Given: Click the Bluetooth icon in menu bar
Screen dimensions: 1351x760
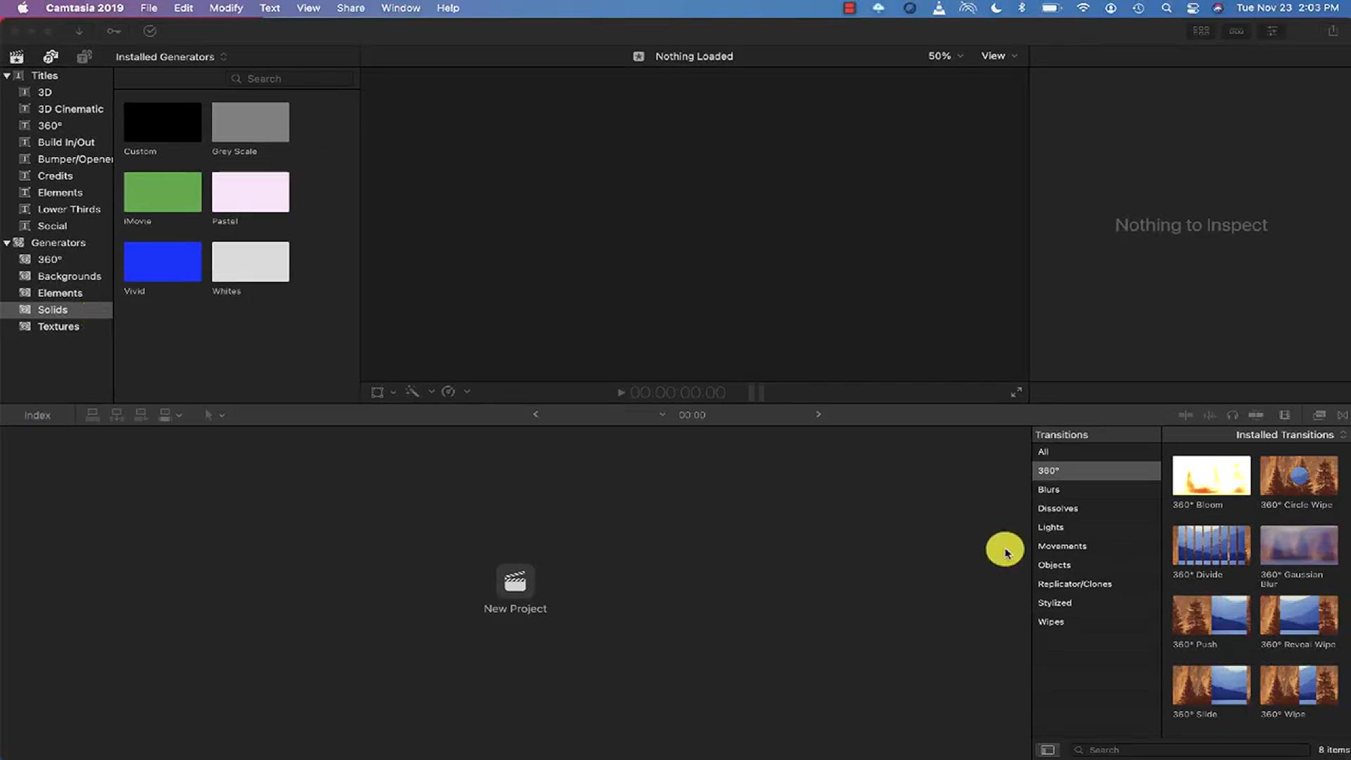Looking at the screenshot, I should (x=1022, y=8).
